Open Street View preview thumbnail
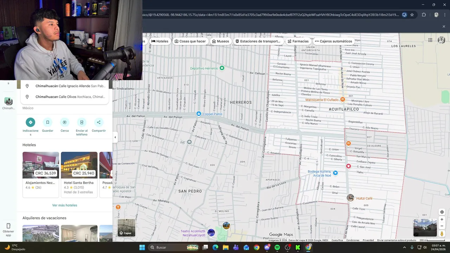 tap(425, 228)
